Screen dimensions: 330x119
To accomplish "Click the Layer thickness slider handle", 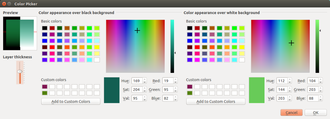I will pos(20,72).
